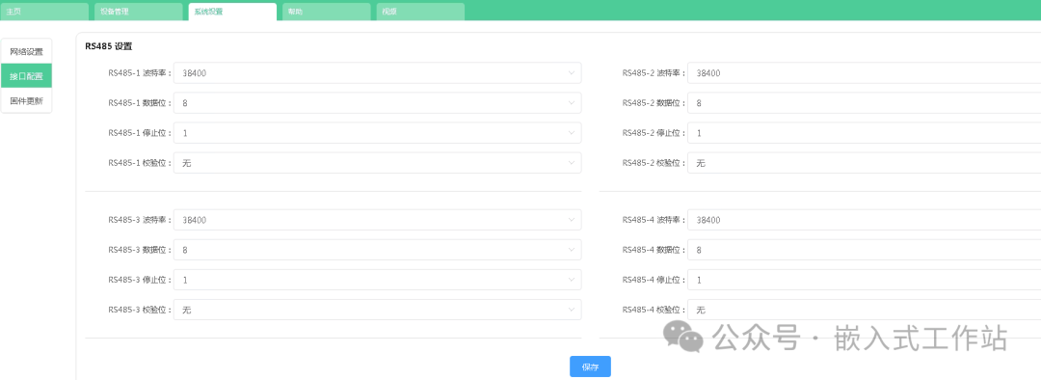Click the RS485-2 校验位 label
This screenshot has width=1041, height=380.
click(654, 163)
